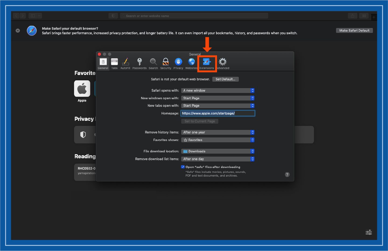Screen dimensions: 388x251
Task: Click the Safari address search bar
Action: 194,16
